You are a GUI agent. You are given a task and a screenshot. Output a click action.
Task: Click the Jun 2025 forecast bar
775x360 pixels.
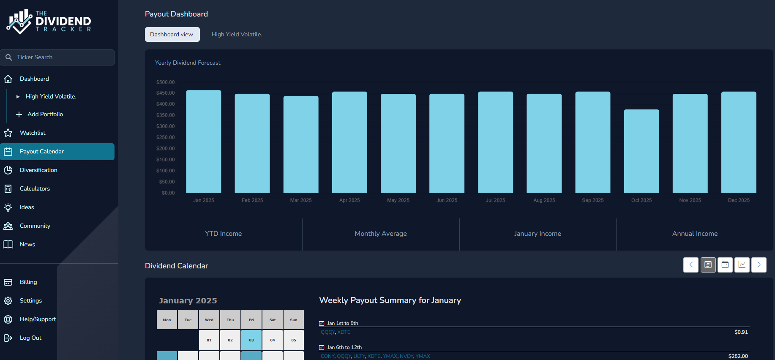pyautogui.click(x=447, y=143)
